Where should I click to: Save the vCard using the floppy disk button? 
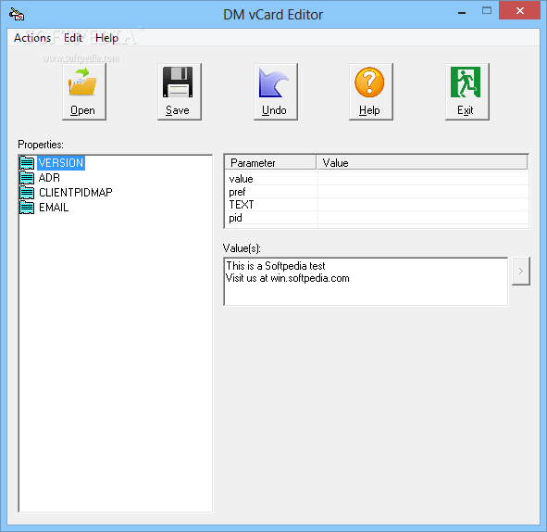tap(180, 92)
